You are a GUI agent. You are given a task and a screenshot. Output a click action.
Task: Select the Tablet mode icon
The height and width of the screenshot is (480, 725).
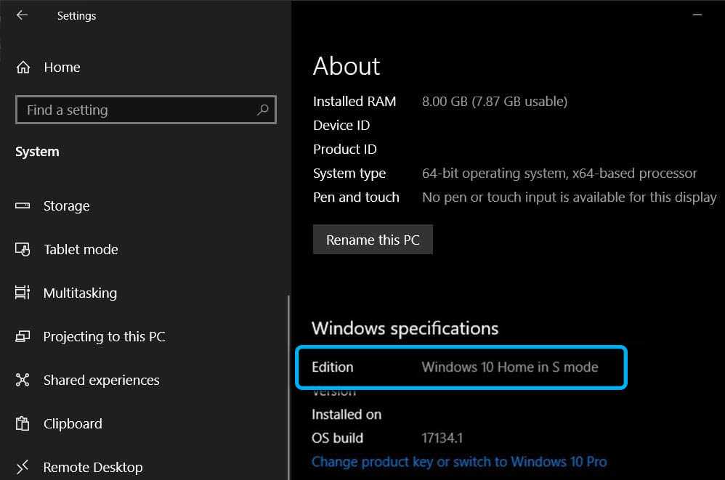click(23, 250)
